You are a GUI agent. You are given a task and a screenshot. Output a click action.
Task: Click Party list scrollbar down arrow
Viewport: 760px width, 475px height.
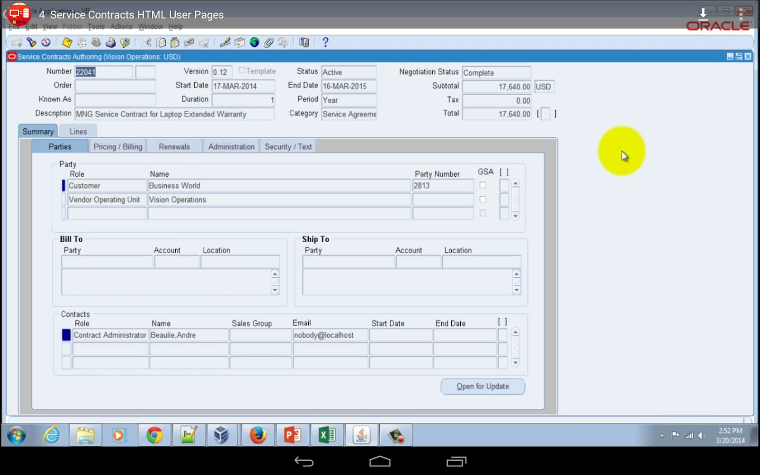click(516, 215)
